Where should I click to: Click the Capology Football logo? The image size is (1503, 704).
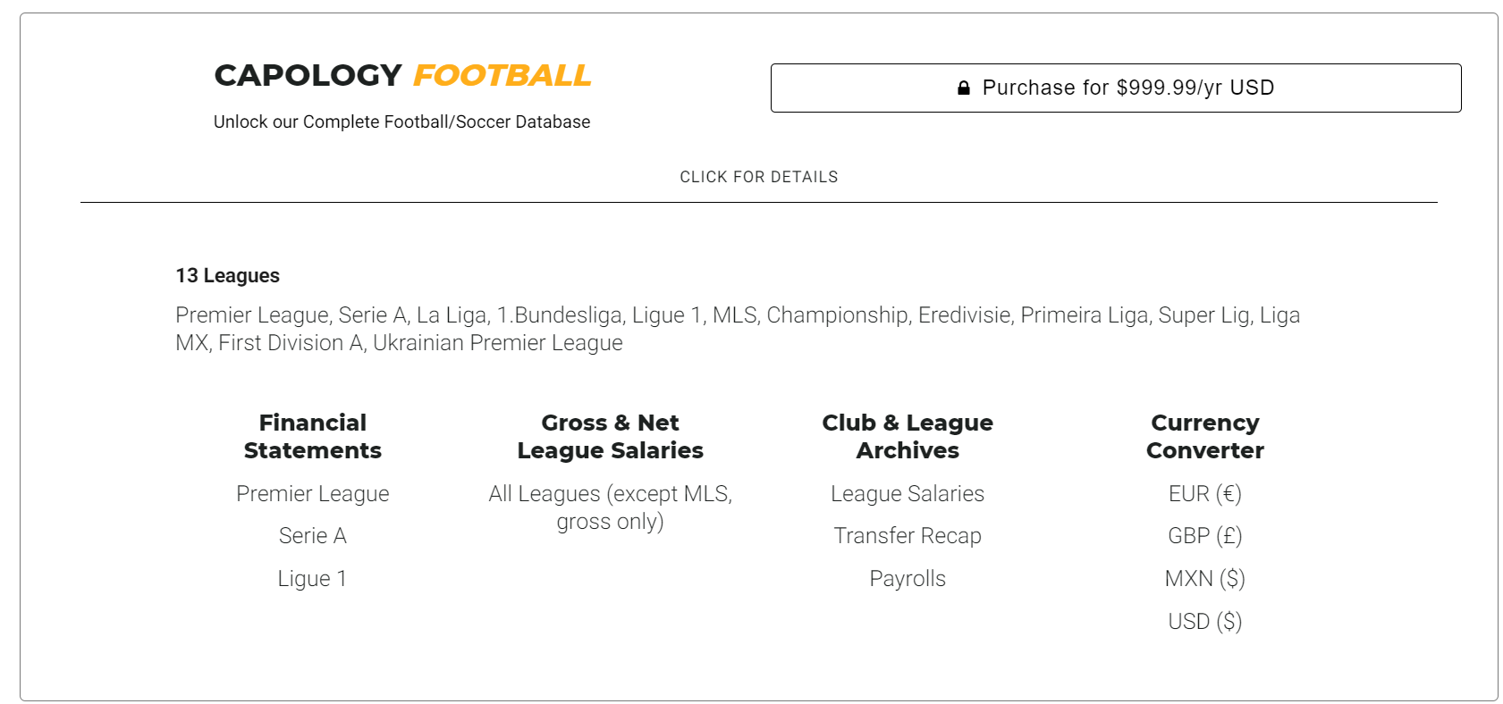click(x=402, y=75)
